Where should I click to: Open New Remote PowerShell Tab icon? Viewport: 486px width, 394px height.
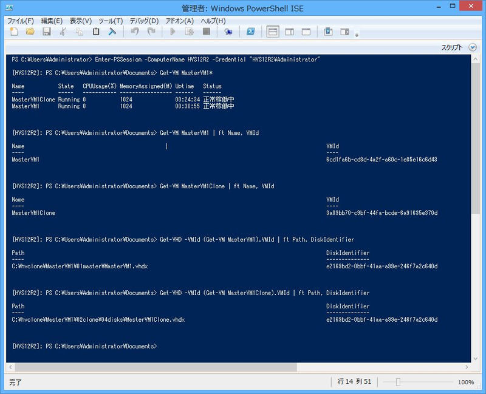tap(228, 32)
